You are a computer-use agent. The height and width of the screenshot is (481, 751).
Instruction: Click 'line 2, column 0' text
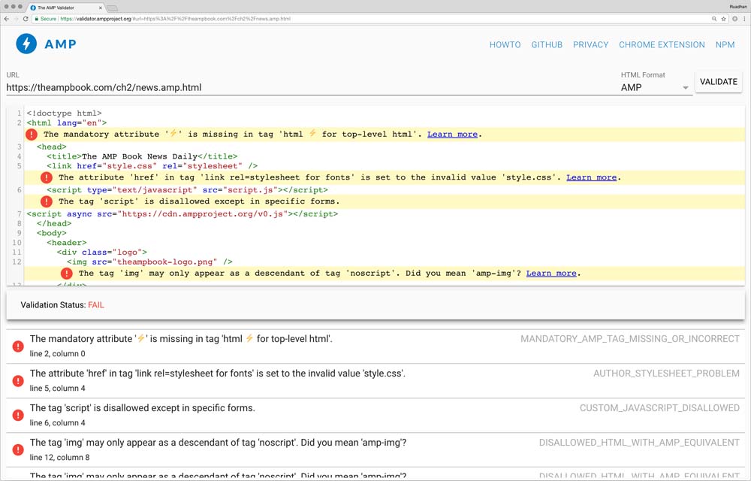click(58, 353)
